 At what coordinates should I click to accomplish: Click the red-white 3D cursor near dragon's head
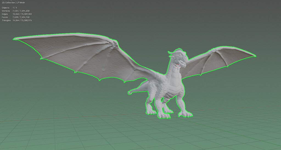178,66
